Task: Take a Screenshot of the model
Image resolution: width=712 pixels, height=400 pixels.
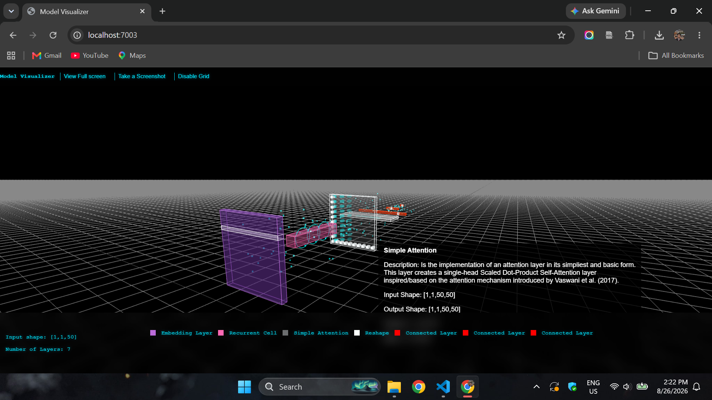Action: [142, 76]
